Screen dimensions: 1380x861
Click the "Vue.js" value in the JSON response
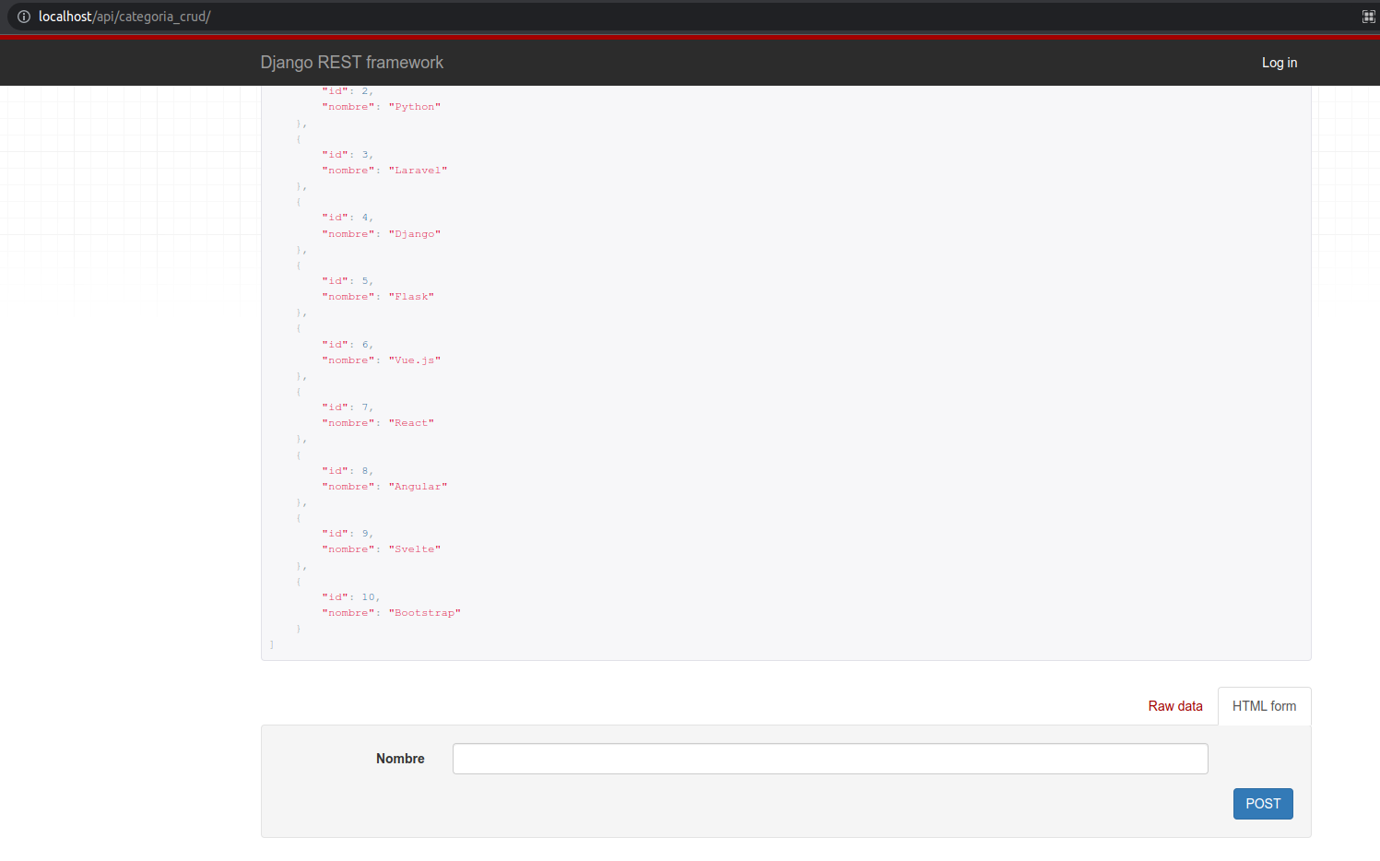click(x=415, y=360)
